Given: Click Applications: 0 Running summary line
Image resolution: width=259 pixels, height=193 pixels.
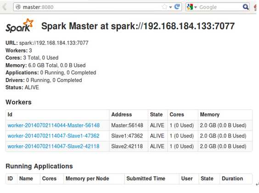Looking at the screenshot, I should coord(51,73).
